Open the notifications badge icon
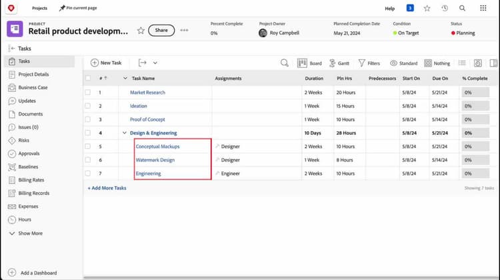This screenshot has width=500, height=280. point(410,8)
